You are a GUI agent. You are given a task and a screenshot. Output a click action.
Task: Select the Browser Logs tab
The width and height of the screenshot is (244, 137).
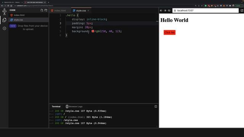(74, 107)
